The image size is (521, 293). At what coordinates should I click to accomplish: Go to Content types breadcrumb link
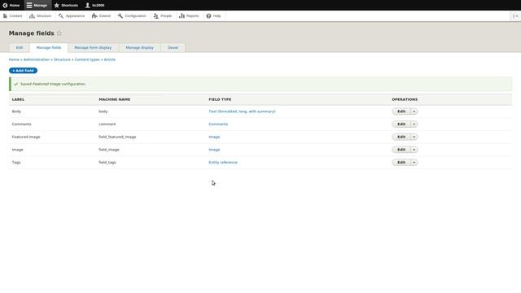[87, 59]
